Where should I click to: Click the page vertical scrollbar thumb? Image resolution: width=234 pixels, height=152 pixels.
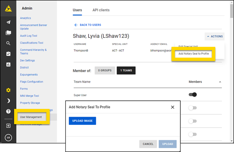[232, 11]
